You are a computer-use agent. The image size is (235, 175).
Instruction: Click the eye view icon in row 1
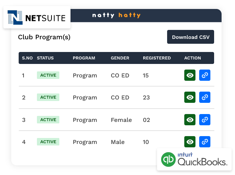pyautogui.click(x=190, y=75)
